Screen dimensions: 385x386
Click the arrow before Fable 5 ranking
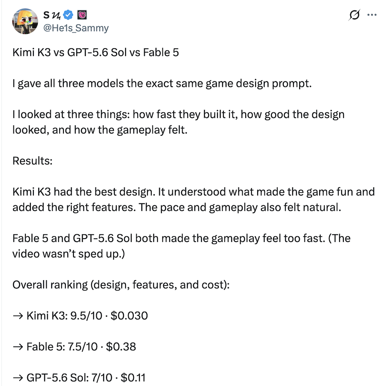(x=18, y=347)
